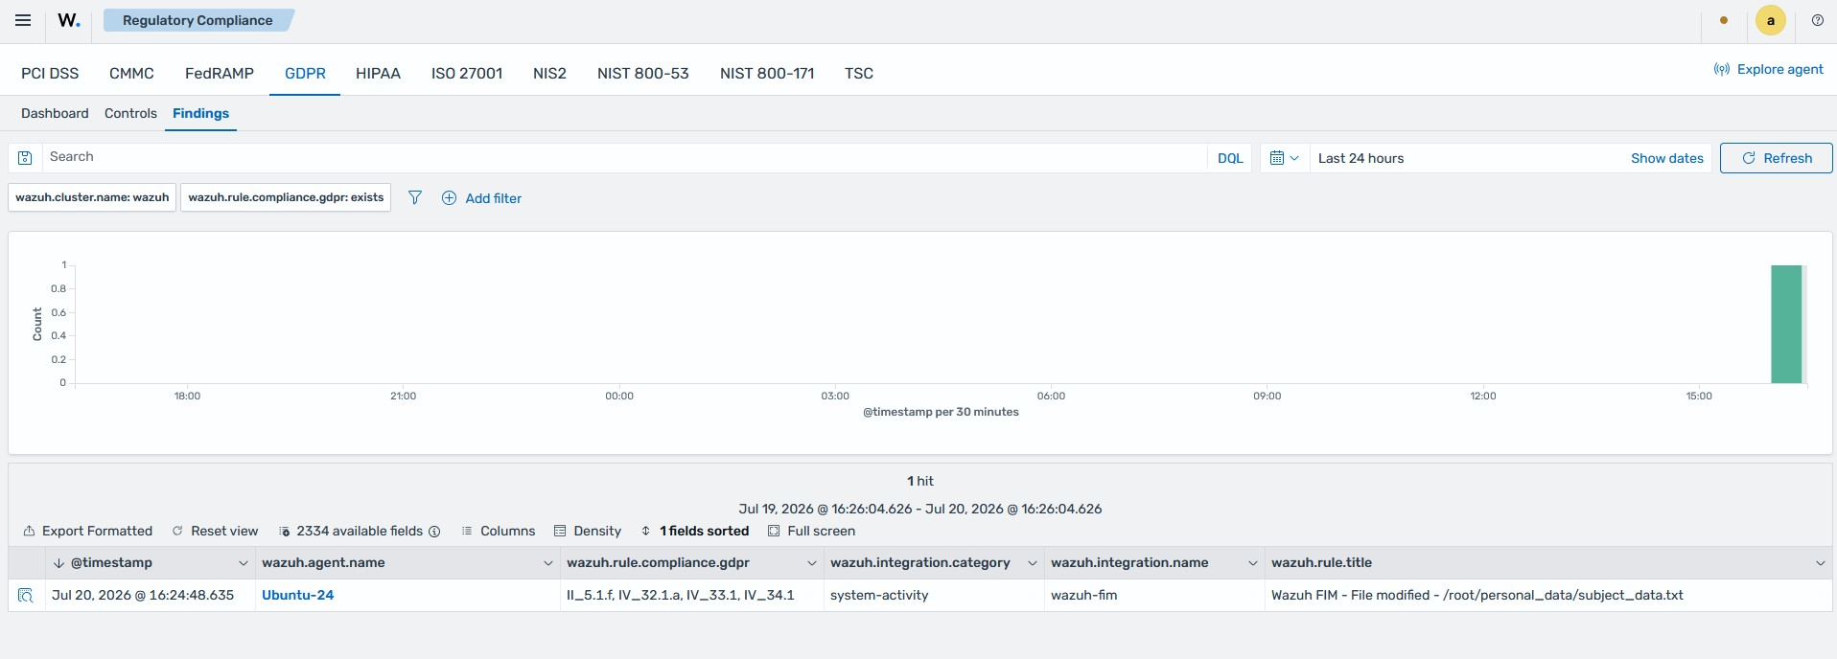Click Last 24 hours time range

point(1360,158)
